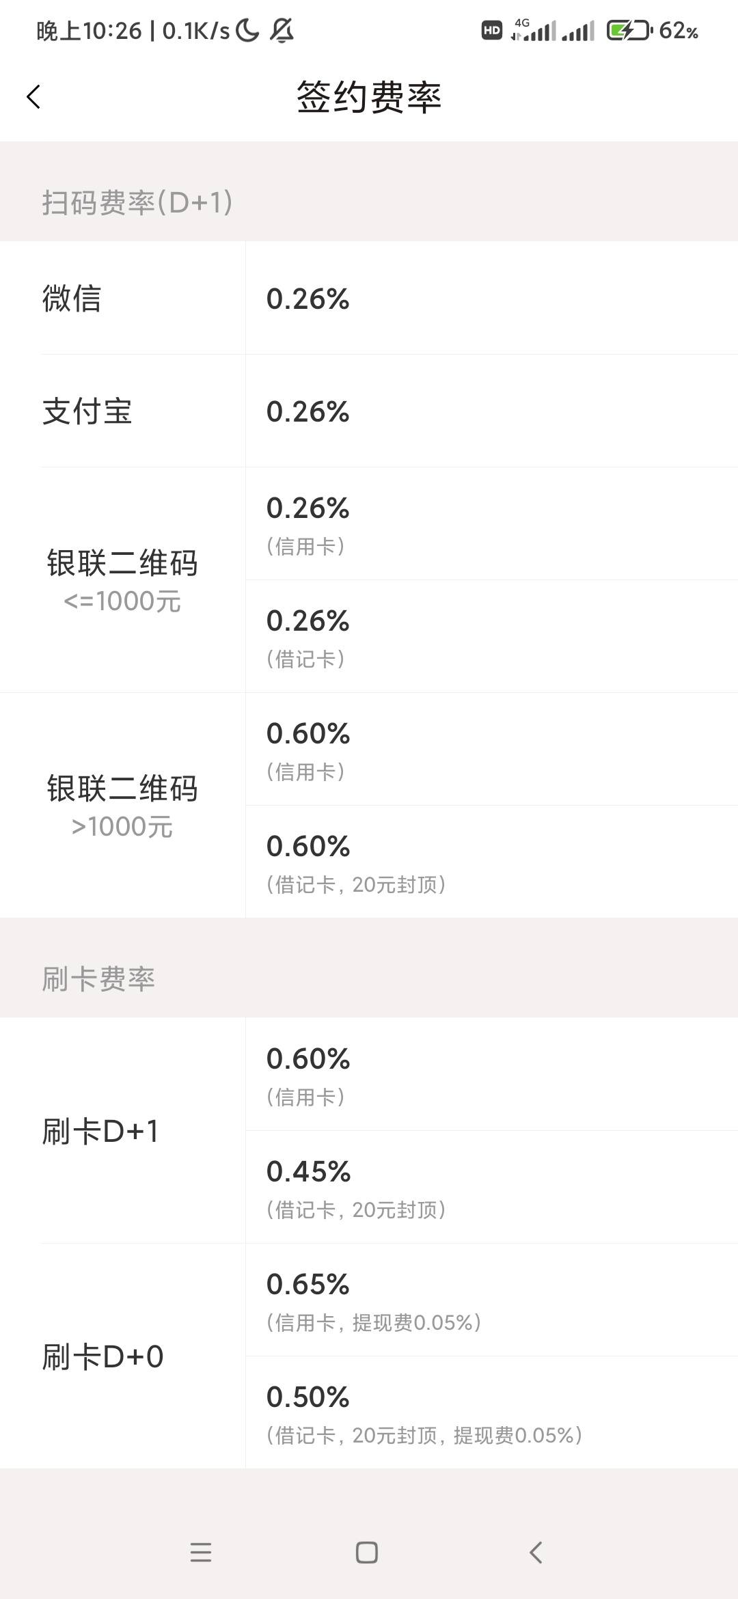738x1599 pixels.
Task: Tap the Android recent apps menu icon
Action: (x=201, y=1553)
